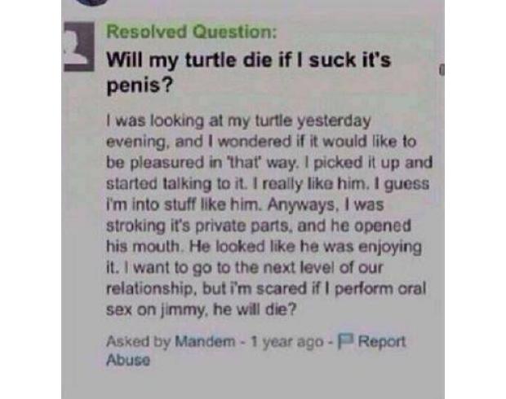Click the partial dark circle avatar at top
Viewport: 506px width, 399px height.
[92, 2]
